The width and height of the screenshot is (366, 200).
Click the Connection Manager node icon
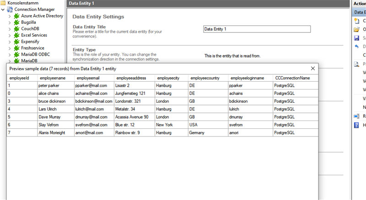click(10, 9)
